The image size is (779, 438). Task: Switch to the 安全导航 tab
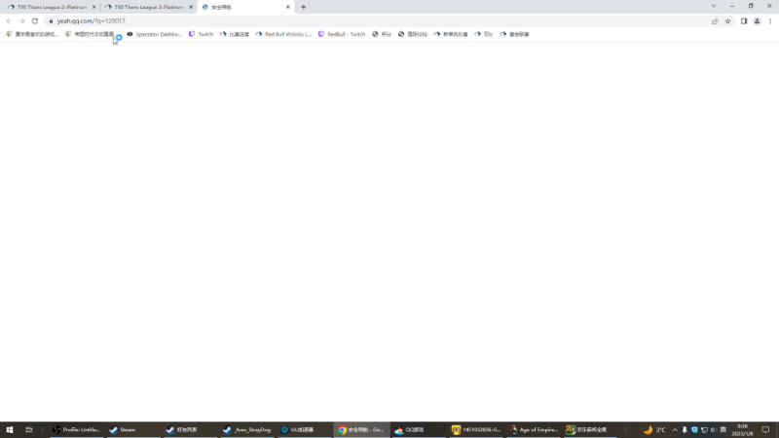click(246, 7)
